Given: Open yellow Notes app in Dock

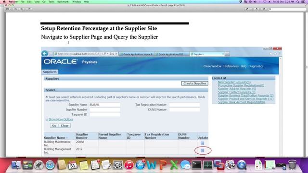Looking at the screenshot, I should click(84, 165).
